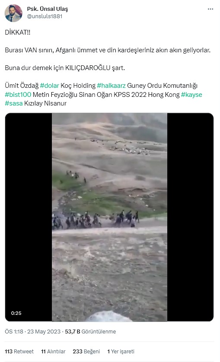The image size is (220, 362).
Task: Open the 23 May 2023 date link
Action: 44,332
